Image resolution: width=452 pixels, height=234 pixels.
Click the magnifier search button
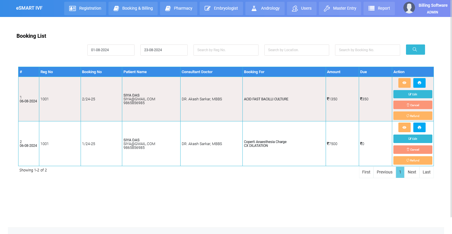point(415,50)
